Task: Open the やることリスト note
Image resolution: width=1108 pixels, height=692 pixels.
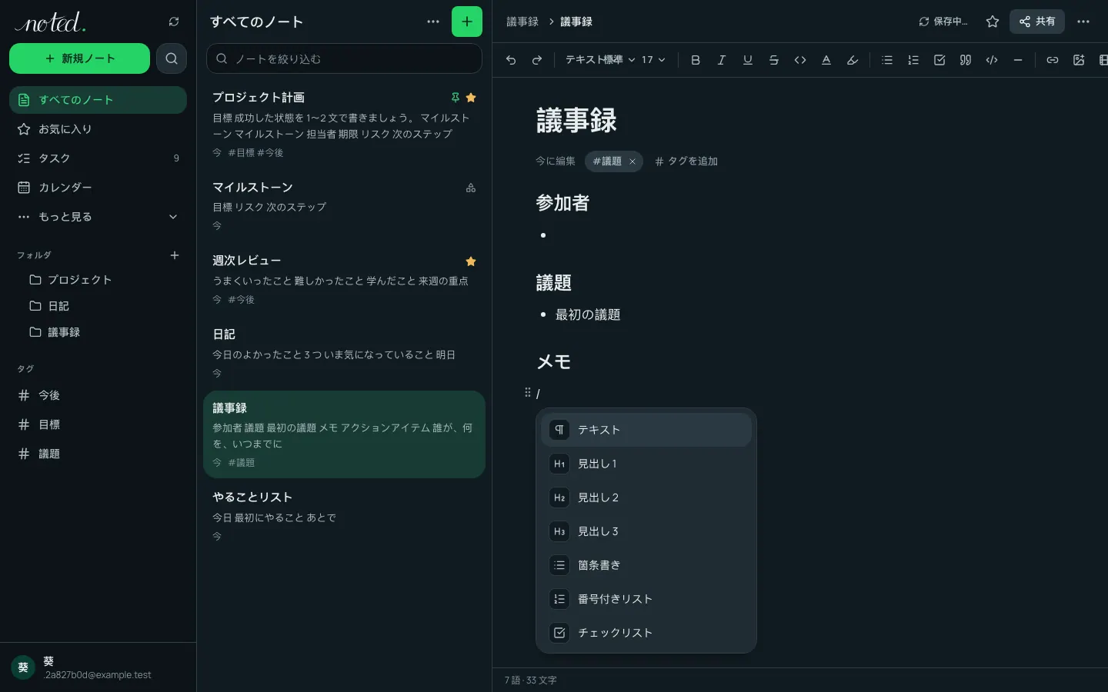Action: coord(344,516)
